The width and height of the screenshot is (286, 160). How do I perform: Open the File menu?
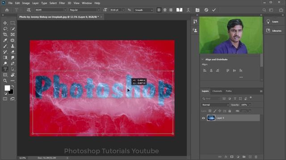(x=10, y=3)
